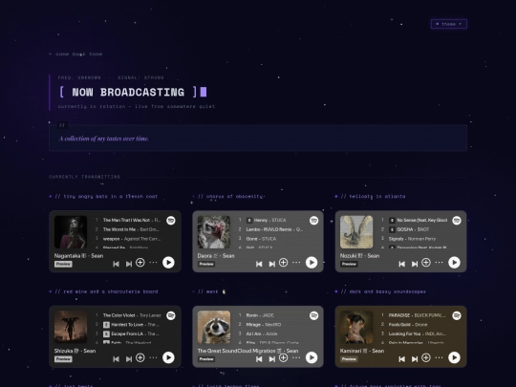Open the Nozuki - Sean playlist title
The width and height of the screenshot is (516, 387).
[359, 256]
